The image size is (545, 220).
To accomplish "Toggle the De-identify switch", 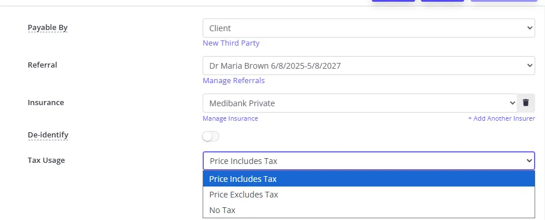I will click(211, 137).
